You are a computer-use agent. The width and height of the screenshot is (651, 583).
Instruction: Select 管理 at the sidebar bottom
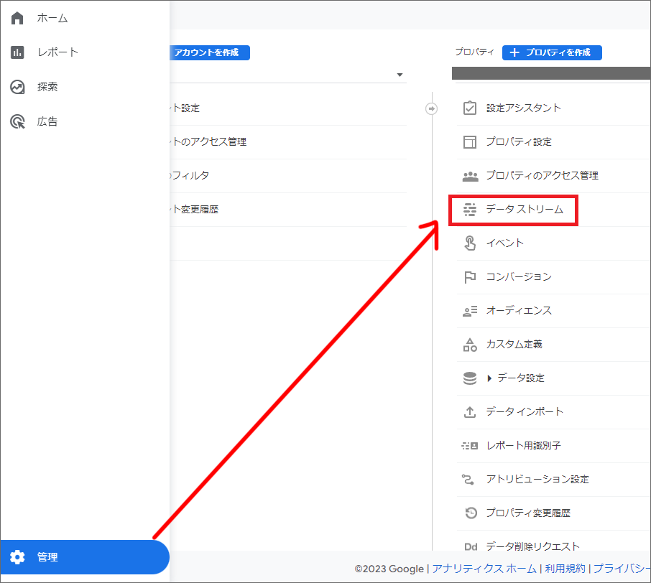click(85, 557)
